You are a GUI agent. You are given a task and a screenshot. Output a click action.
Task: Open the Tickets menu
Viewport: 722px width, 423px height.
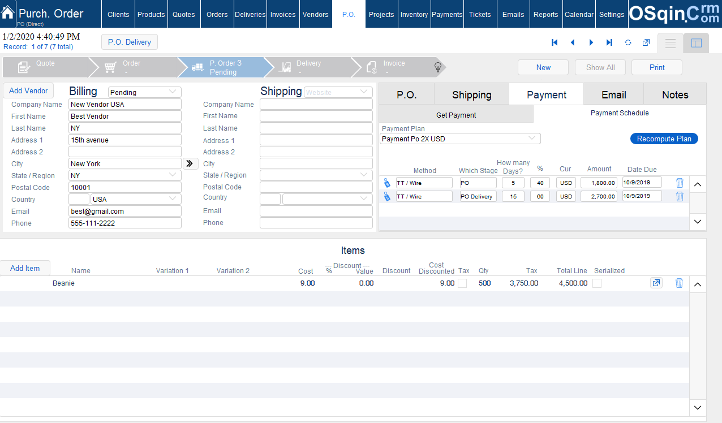[x=480, y=14]
